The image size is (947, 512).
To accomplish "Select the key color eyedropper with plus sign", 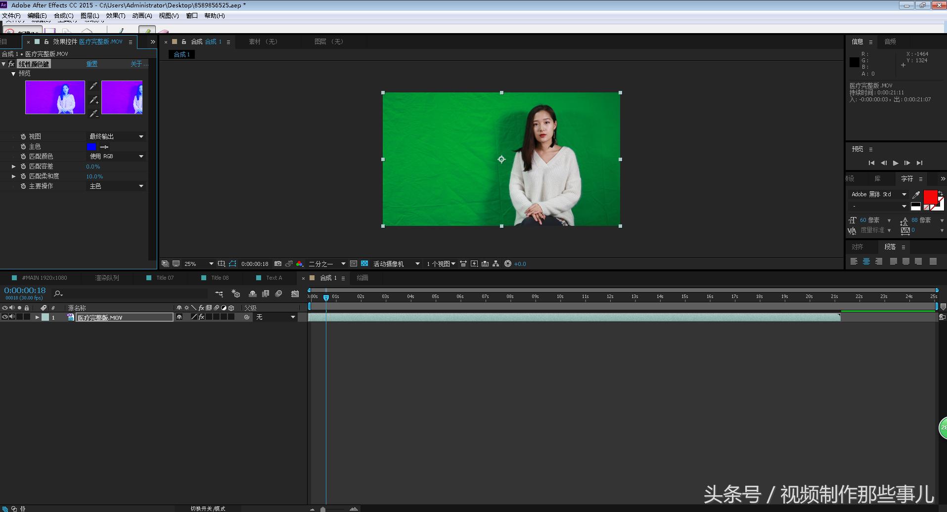I will click(93, 100).
